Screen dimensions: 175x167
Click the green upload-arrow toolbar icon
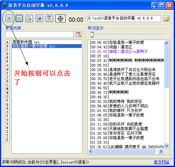(x=49, y=18)
